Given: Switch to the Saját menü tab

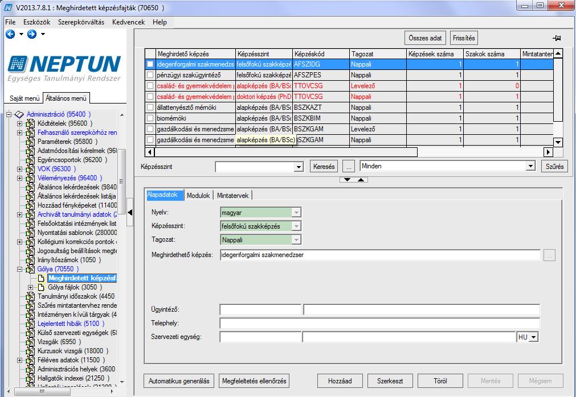Looking at the screenshot, I should tap(24, 98).
